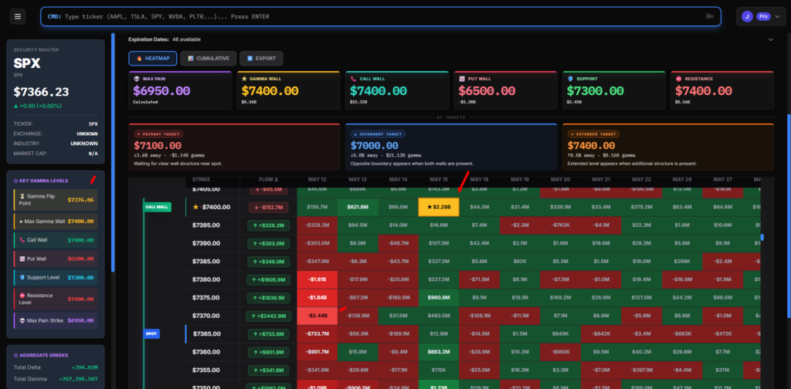
Task: Click the FLOW Δ column header
Action: (268, 179)
